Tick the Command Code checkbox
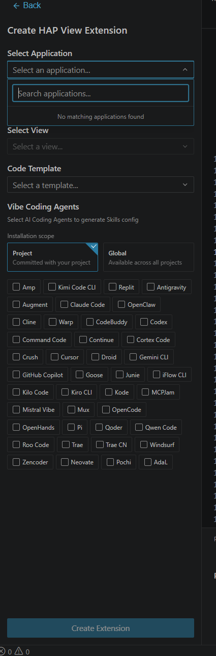This screenshot has width=216, height=656. [17, 339]
